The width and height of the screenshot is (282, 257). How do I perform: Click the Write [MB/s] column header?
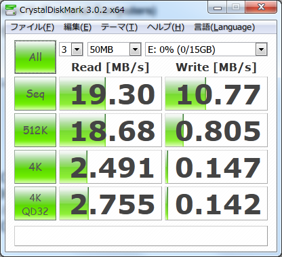click(216, 67)
